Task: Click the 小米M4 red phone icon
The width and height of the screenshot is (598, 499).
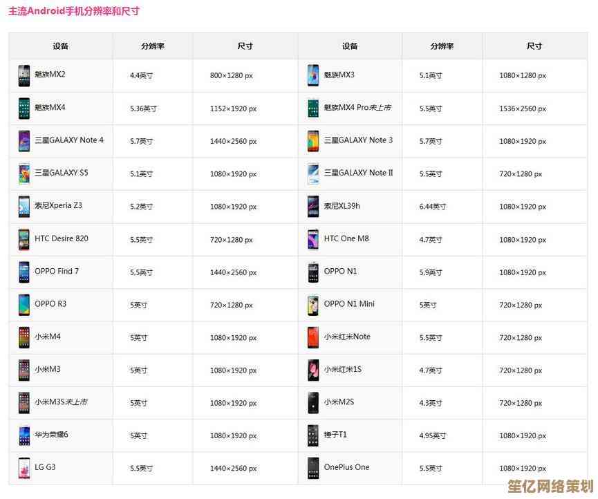Action: coord(24,337)
